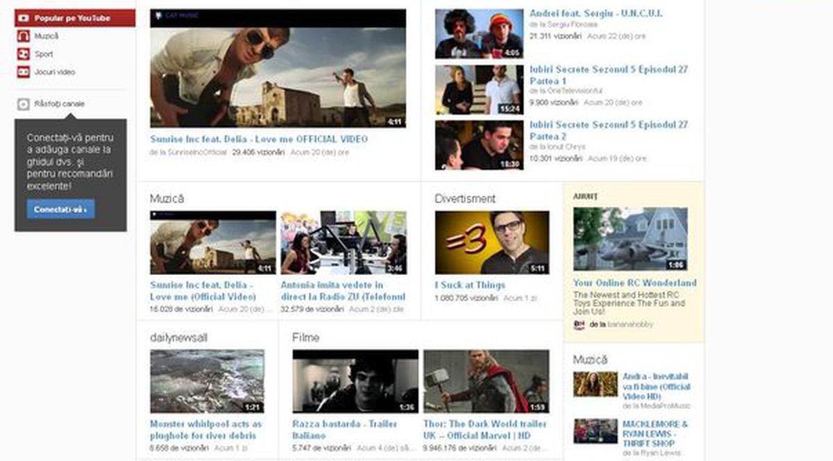Image resolution: width=833 pixels, height=461 pixels.
Task: Click the bananahobby channel avatar in the ad
Action: coord(579,323)
